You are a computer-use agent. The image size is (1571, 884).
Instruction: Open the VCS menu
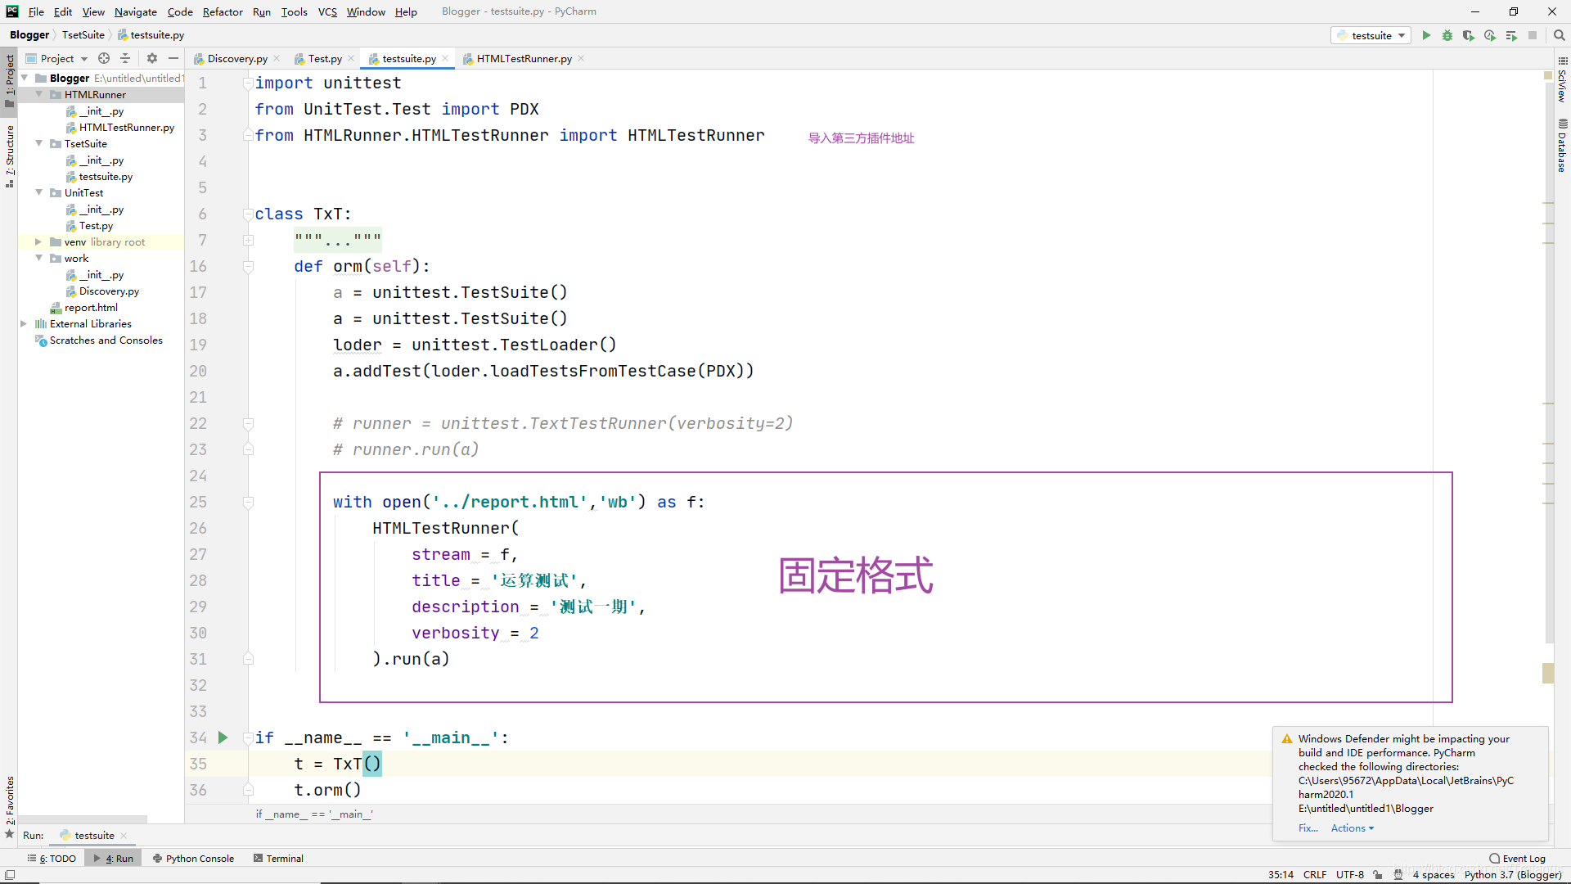pyautogui.click(x=327, y=11)
